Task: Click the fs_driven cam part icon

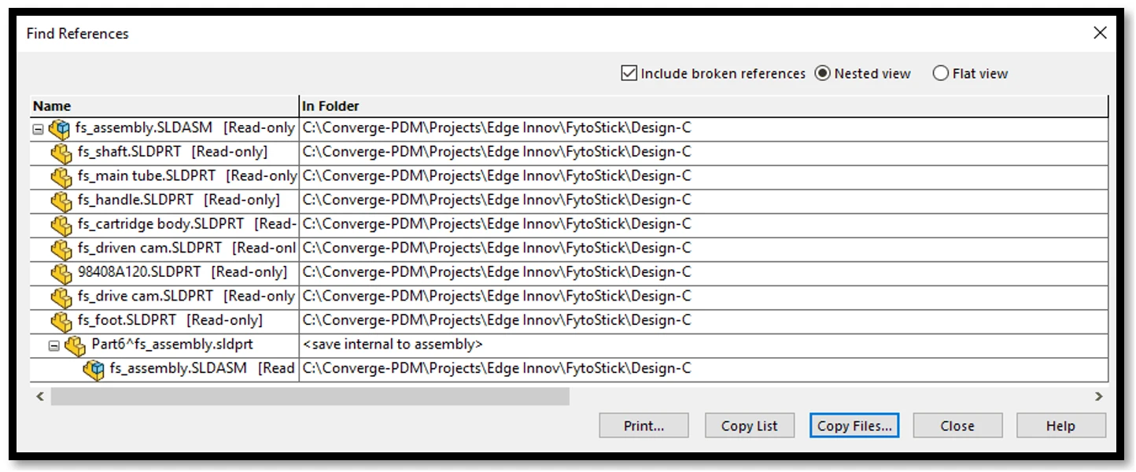Action: coord(61,249)
